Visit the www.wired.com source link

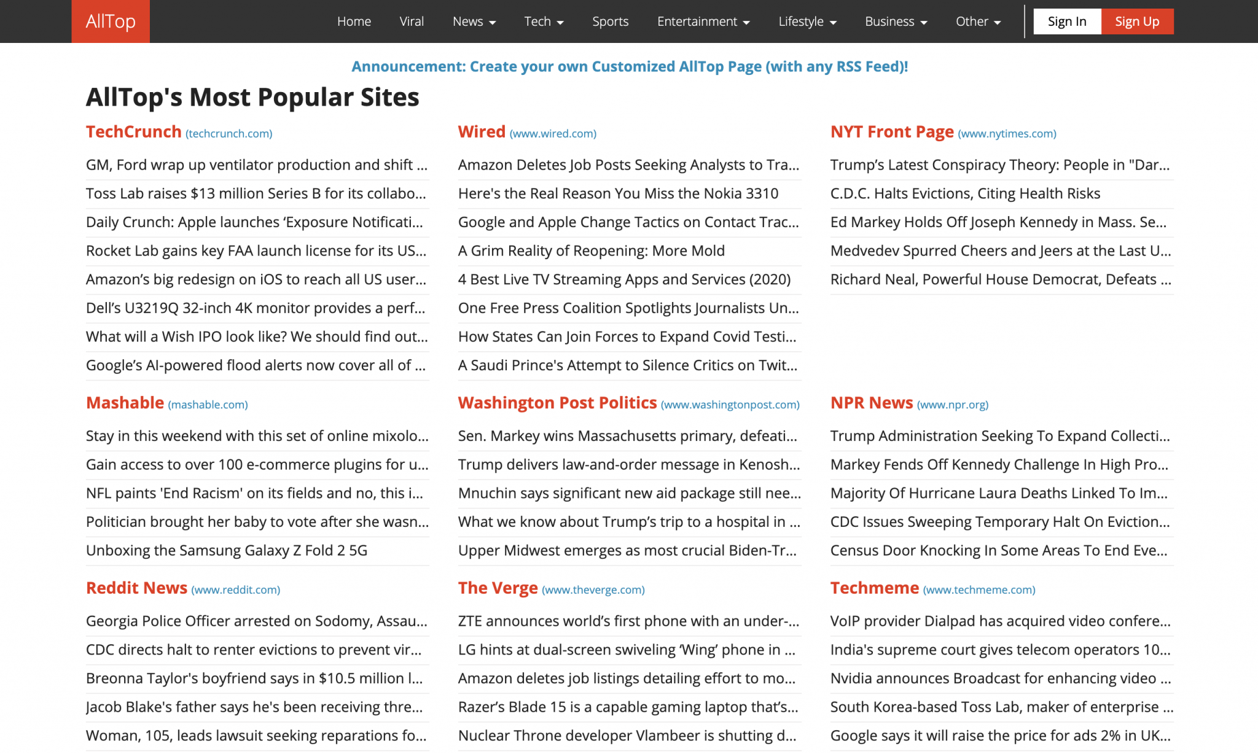pos(553,134)
